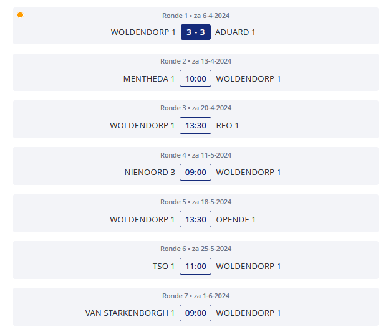Open the 09:00 time box for Nienoord 3
The width and height of the screenshot is (391, 332).
pos(196,172)
